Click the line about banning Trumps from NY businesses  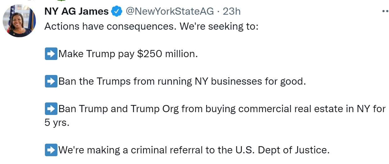182,82
